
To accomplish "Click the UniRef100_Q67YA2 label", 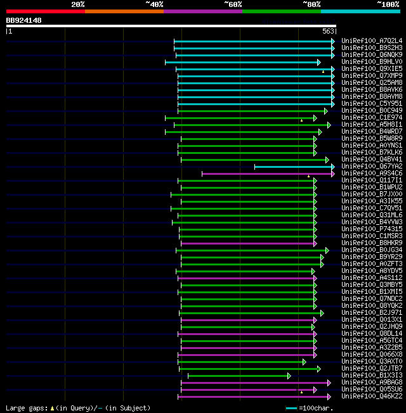I will pyautogui.click(x=372, y=166).
